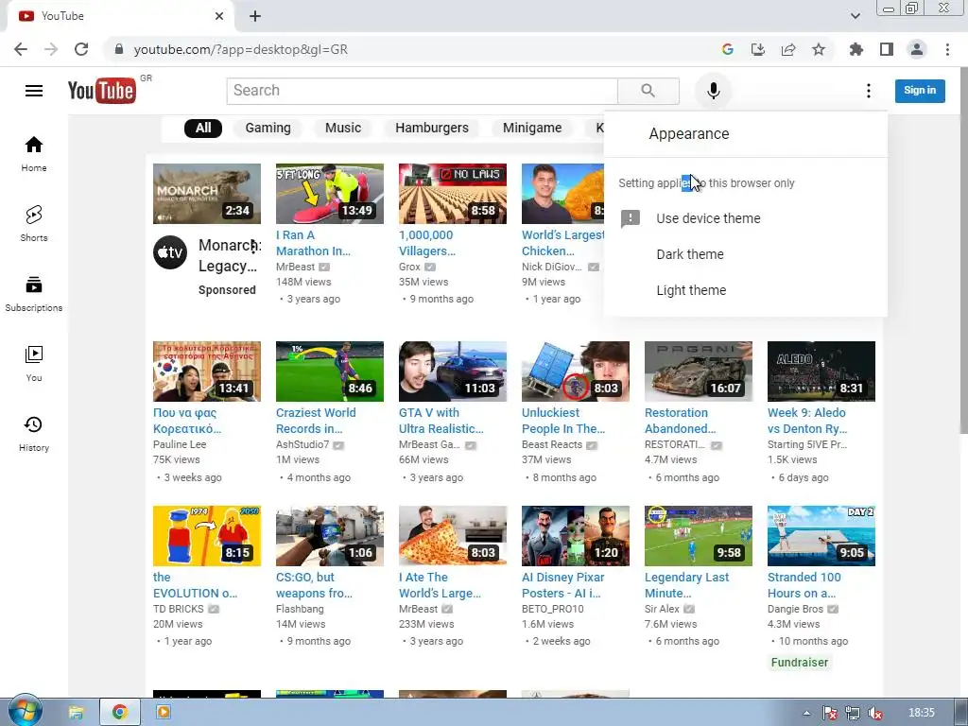Show hidden tray icons arrow
The image size is (968, 726).
click(x=806, y=713)
